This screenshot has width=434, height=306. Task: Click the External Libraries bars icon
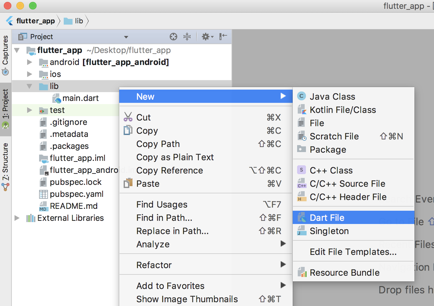click(x=31, y=218)
